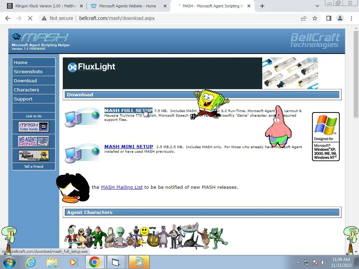Click computer globe icon beside Full Setup
Viewport: 359px width, 269px height.
coord(82,117)
